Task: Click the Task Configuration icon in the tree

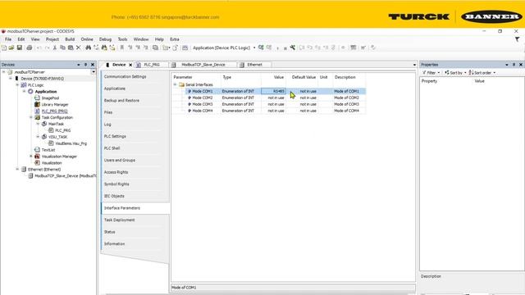Action: [37, 117]
